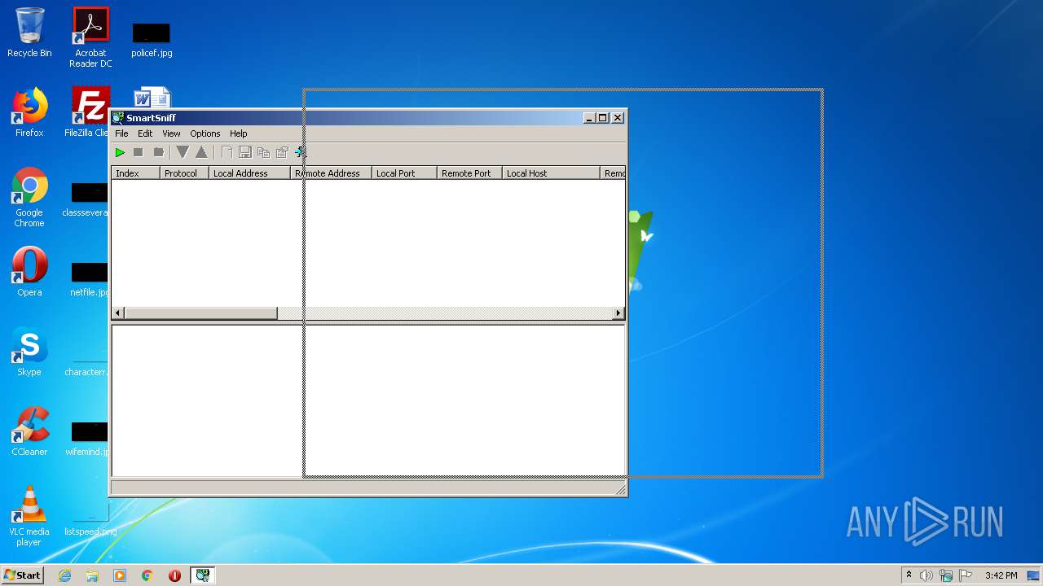Launch Chrome from the taskbar
This screenshot has height=586, width=1043.
pyautogui.click(x=147, y=575)
